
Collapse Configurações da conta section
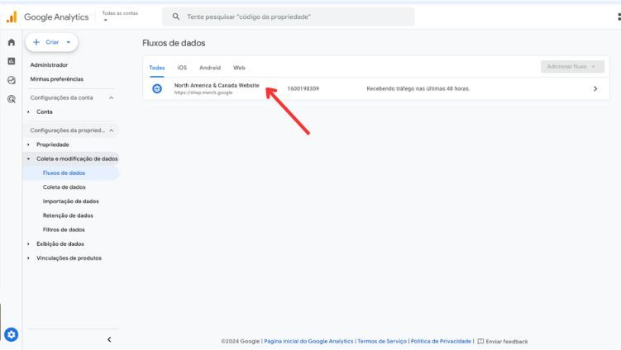pos(112,97)
